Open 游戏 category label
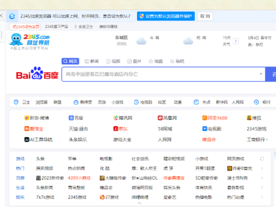 click(x=20, y=159)
